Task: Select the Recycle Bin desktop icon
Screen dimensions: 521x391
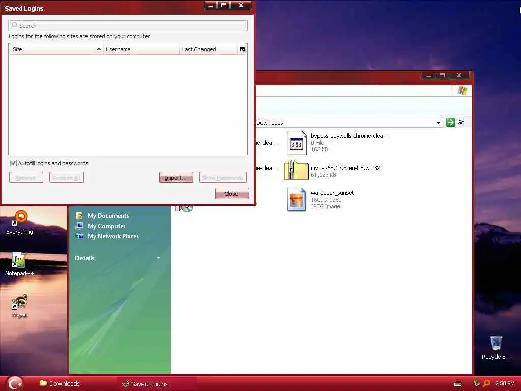Action: click(496, 347)
